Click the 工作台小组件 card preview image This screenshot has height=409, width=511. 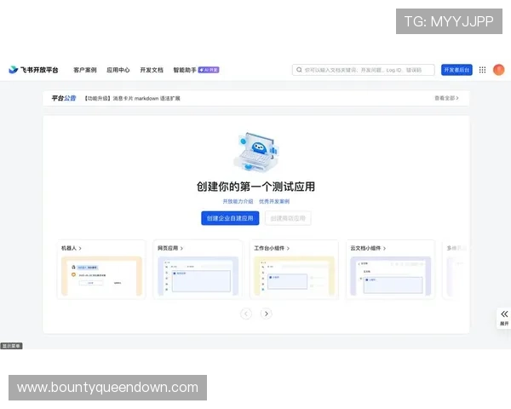tap(295, 276)
